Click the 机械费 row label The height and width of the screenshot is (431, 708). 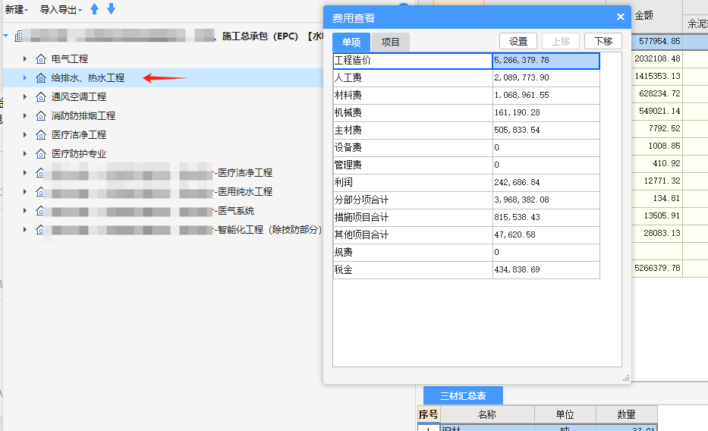coord(413,112)
